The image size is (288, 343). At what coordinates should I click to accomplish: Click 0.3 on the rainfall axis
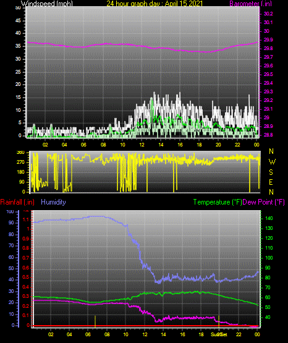[26, 297]
